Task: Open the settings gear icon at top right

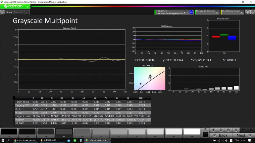Action: 247,12
